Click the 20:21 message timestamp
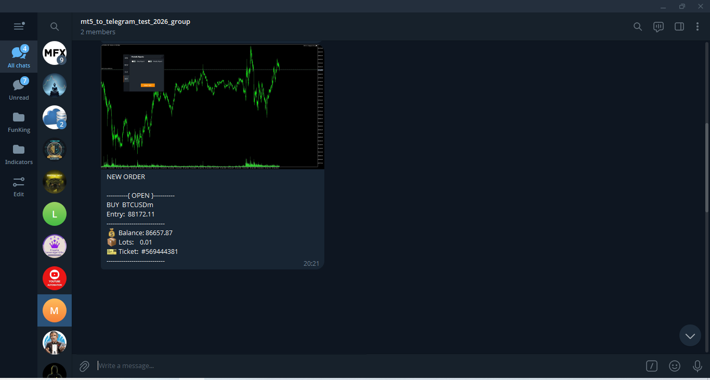Viewport: 710px width, 380px height. click(x=311, y=264)
